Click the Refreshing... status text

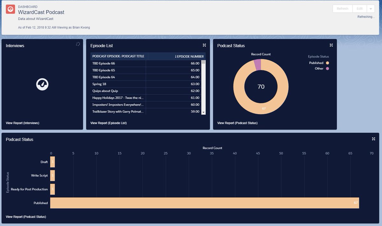coord(366,17)
